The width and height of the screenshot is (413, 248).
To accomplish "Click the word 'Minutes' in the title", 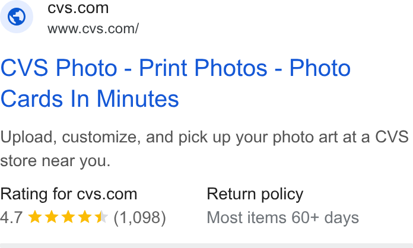I will click(138, 98).
